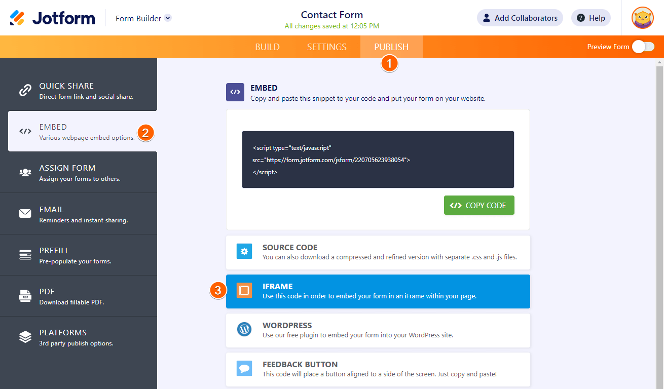Click the Feedback Button speech bubble icon
The image size is (664, 389).
(244, 368)
